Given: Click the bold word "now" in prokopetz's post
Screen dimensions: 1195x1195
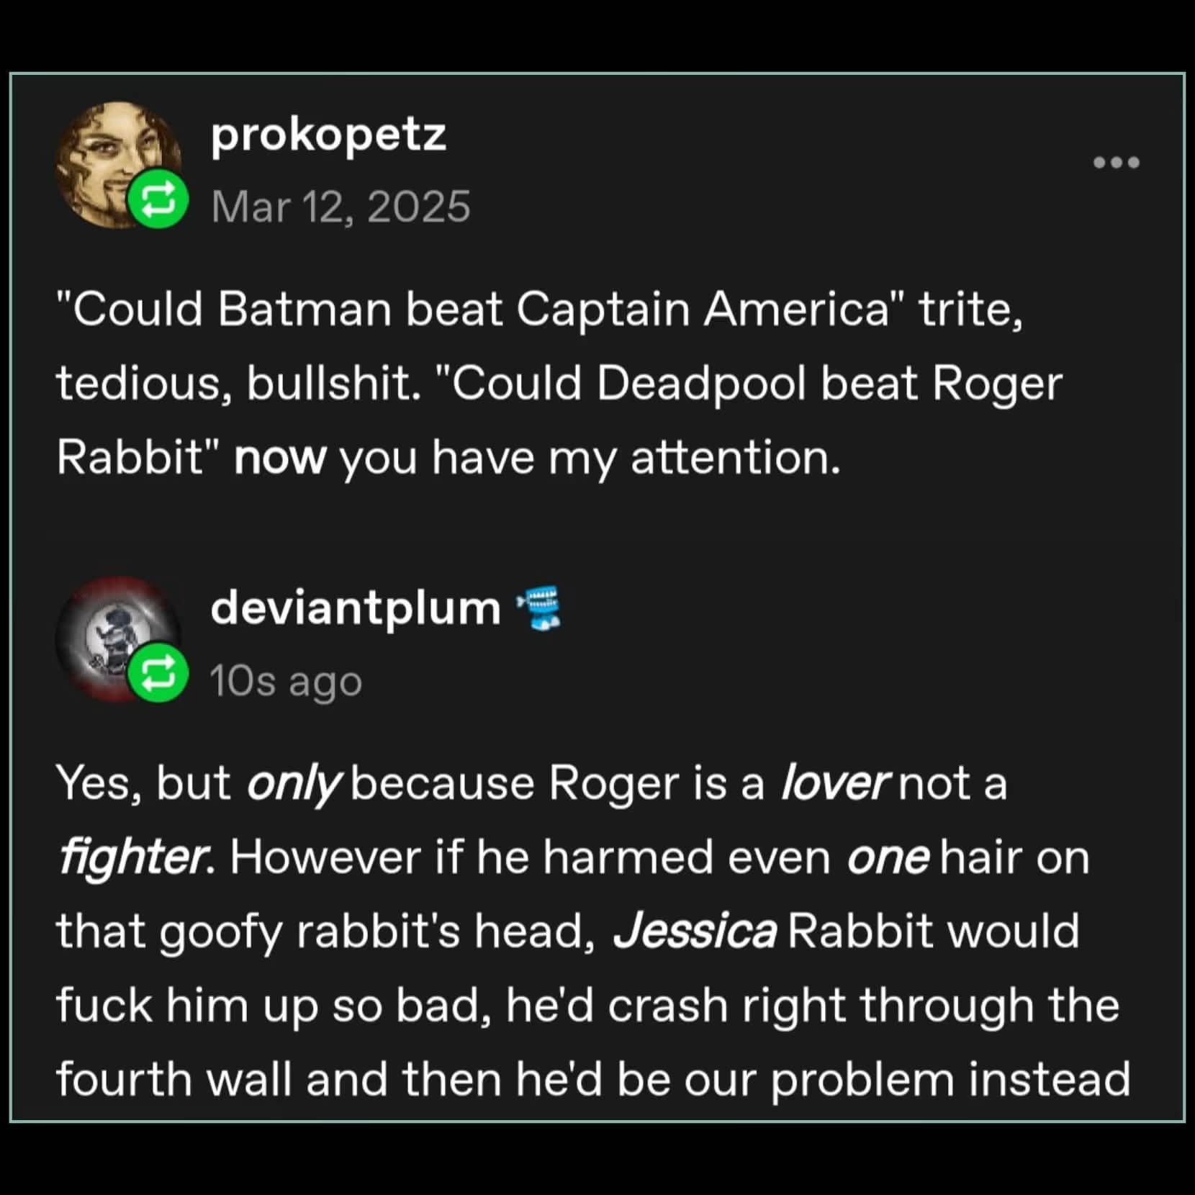Looking at the screenshot, I should pos(280,459).
